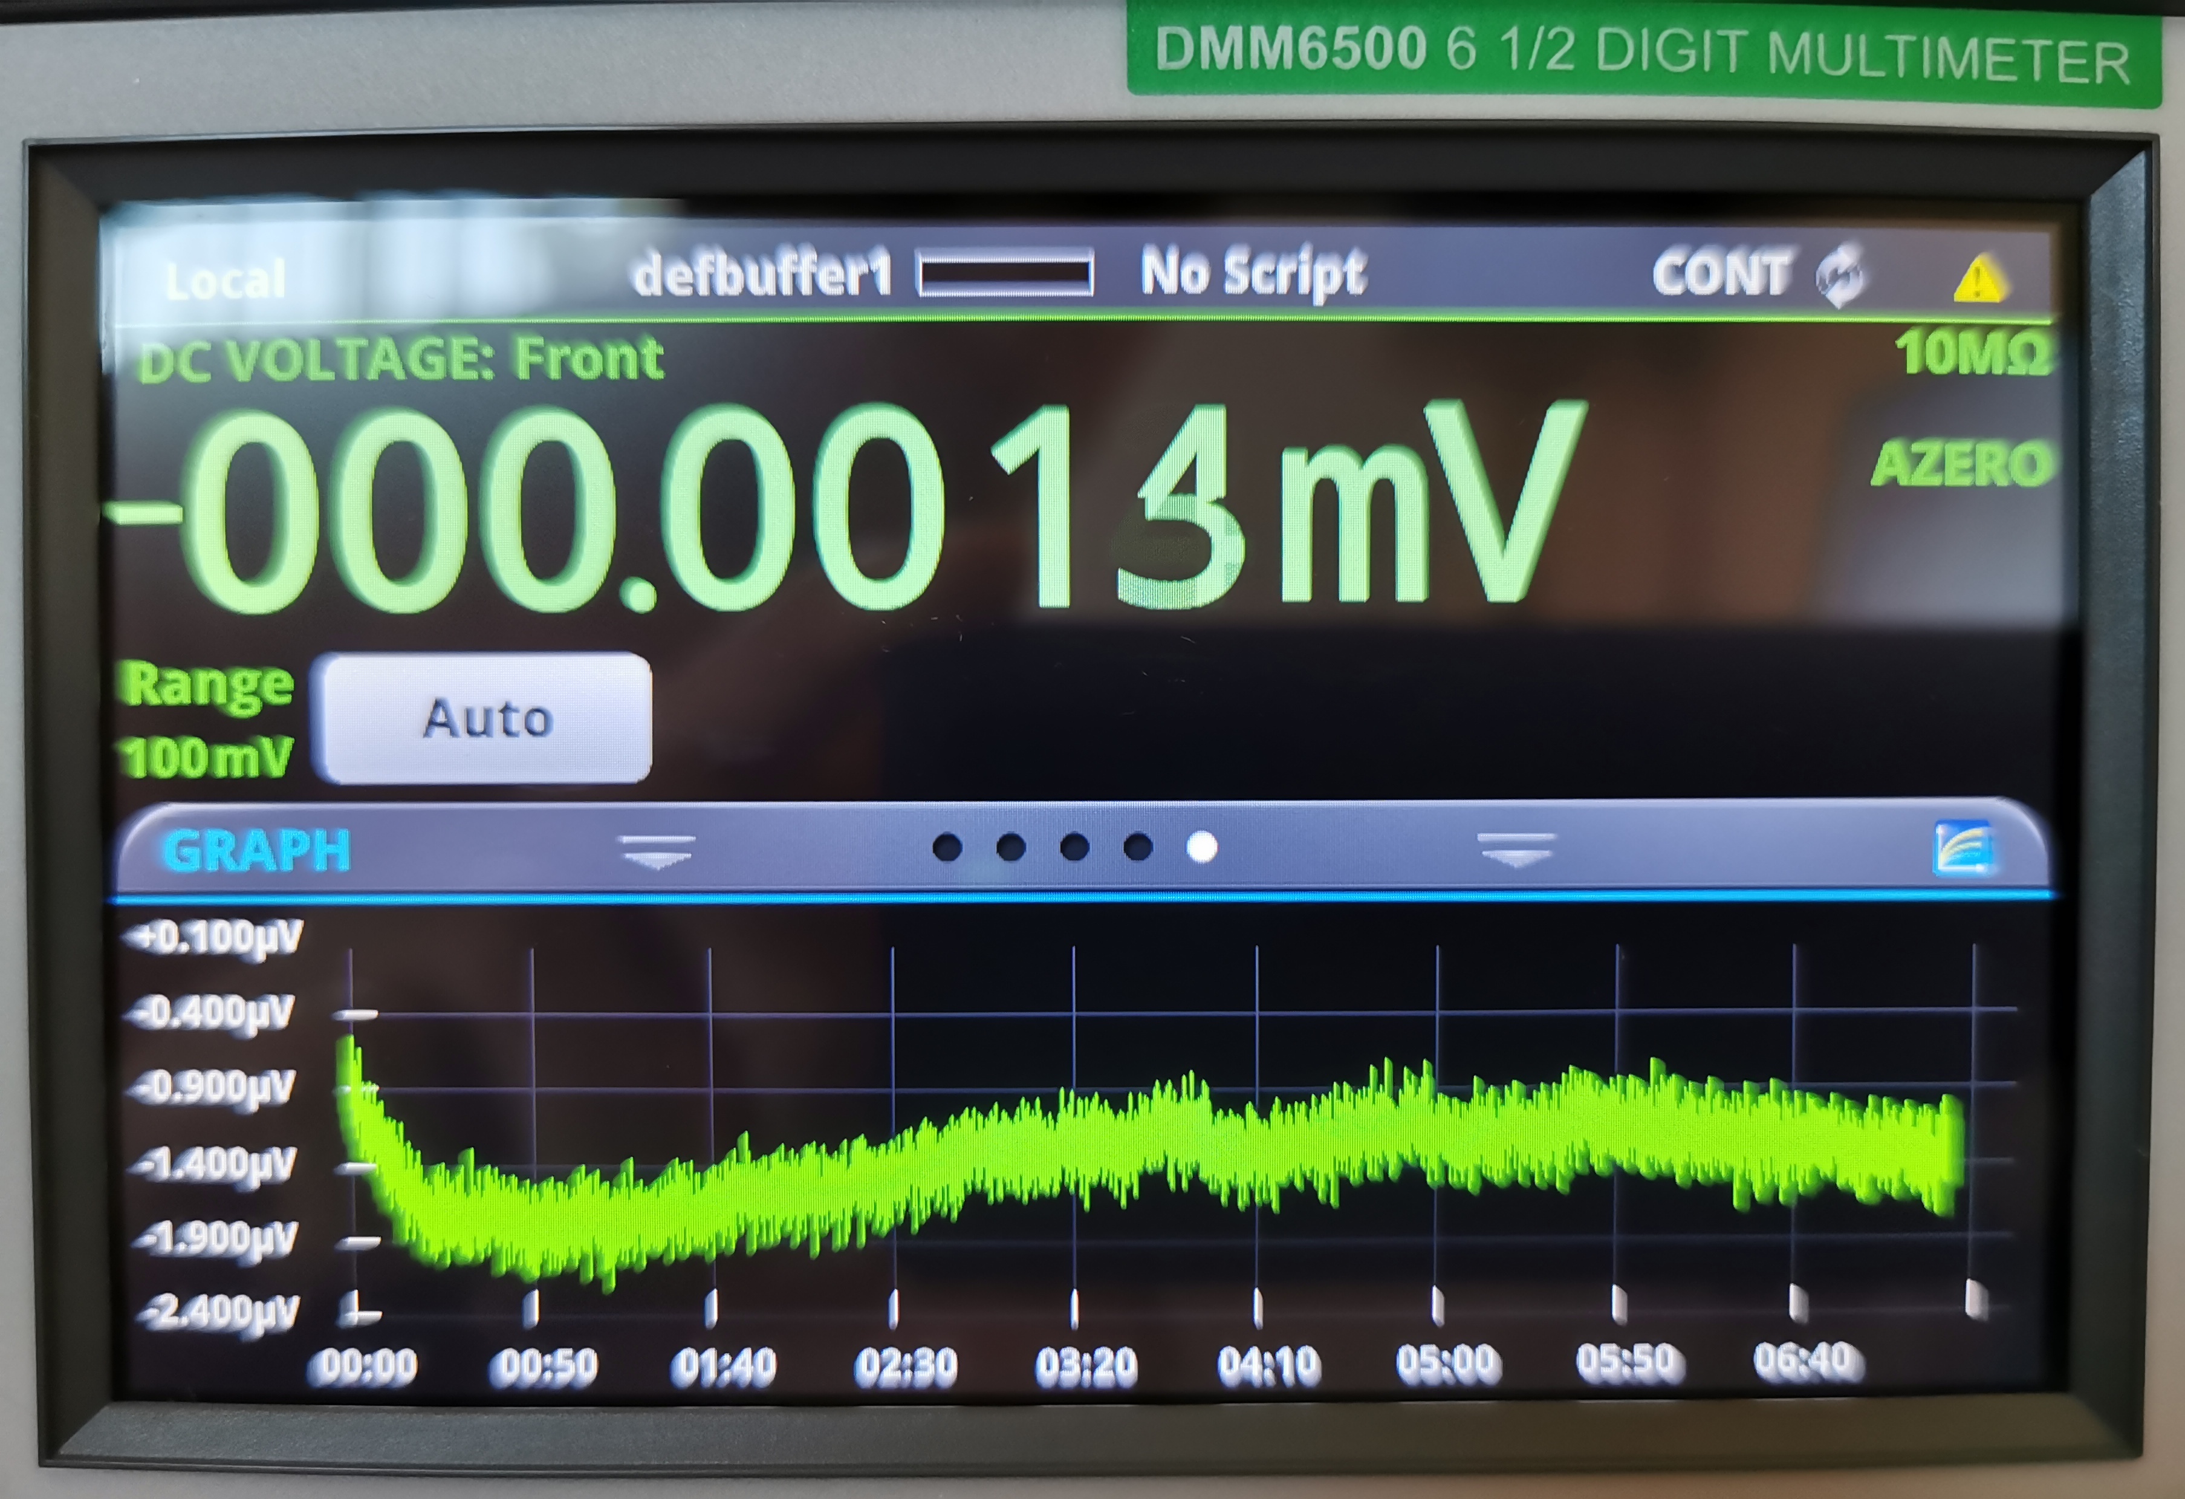The image size is (2185, 1499).
Task: Toggle the AZERO autozero indicator
Action: (x=1961, y=464)
